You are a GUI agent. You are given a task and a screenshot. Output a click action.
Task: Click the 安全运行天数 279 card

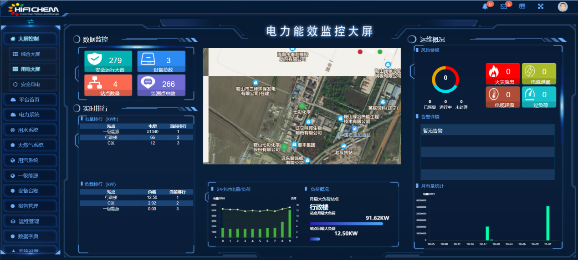tap(108, 62)
